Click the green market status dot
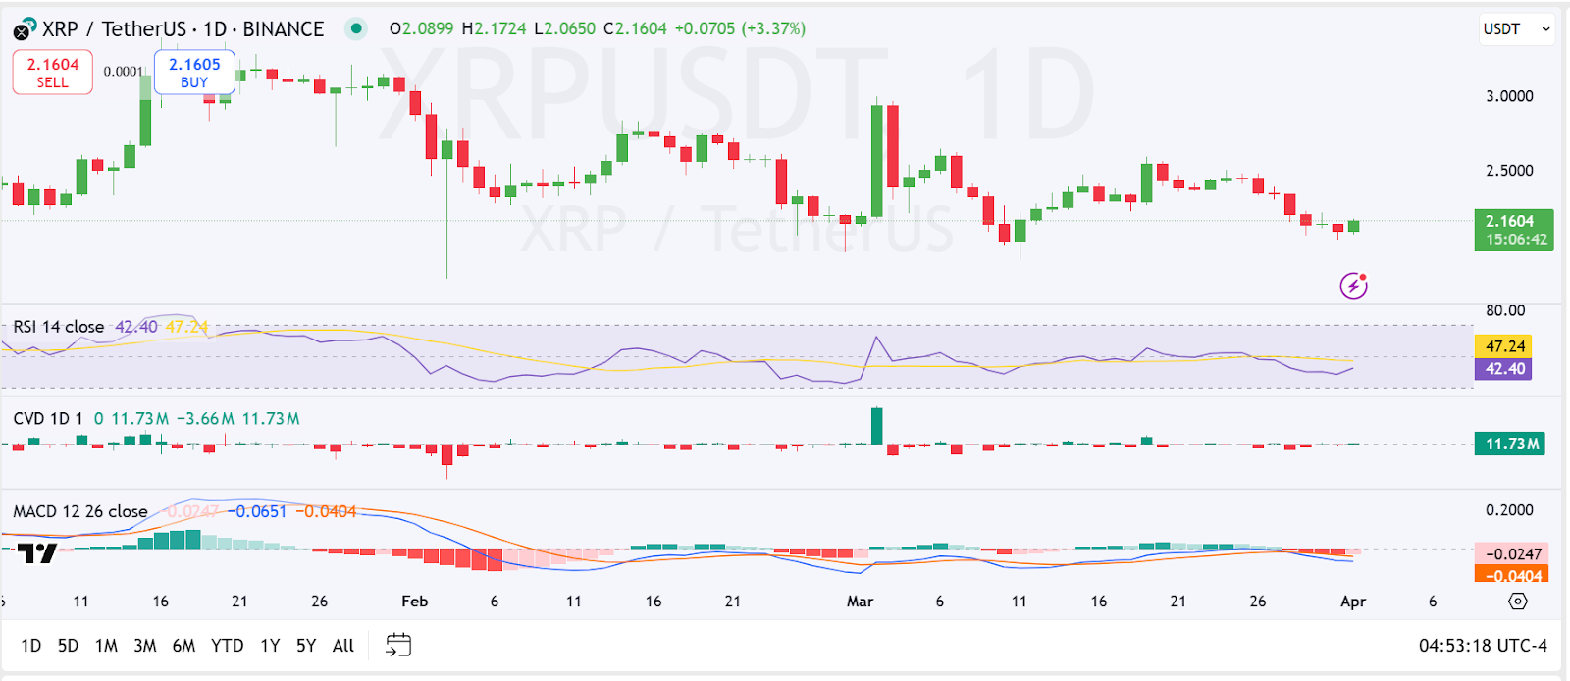Screen dimensions: 1570x681 (x=357, y=28)
